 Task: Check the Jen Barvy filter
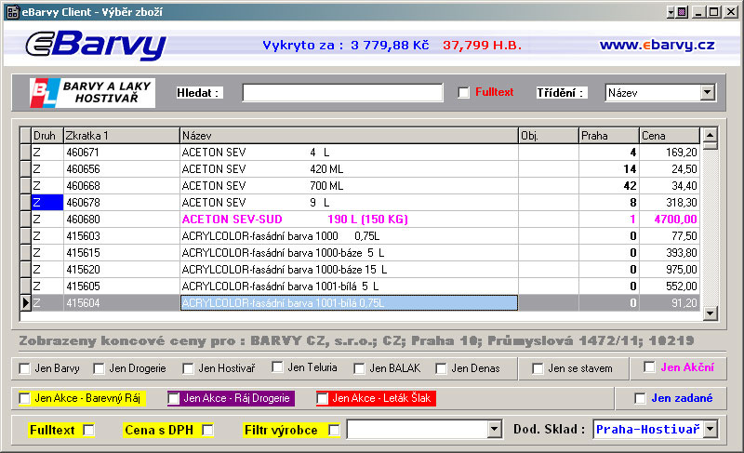coord(24,368)
